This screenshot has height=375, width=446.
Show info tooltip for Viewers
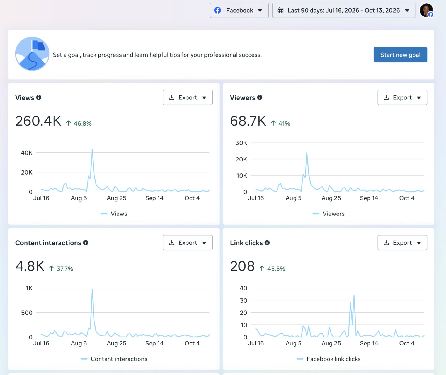260,97
